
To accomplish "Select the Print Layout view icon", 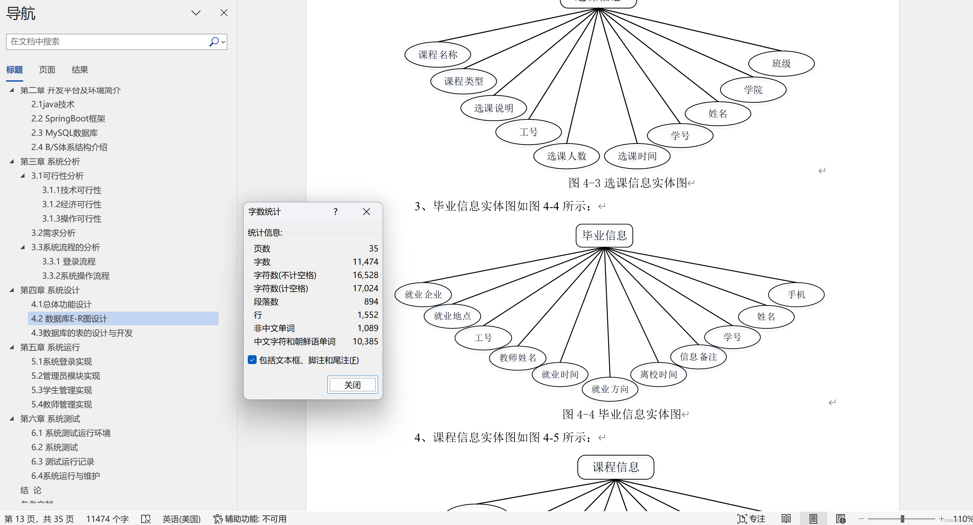I will pos(813,518).
